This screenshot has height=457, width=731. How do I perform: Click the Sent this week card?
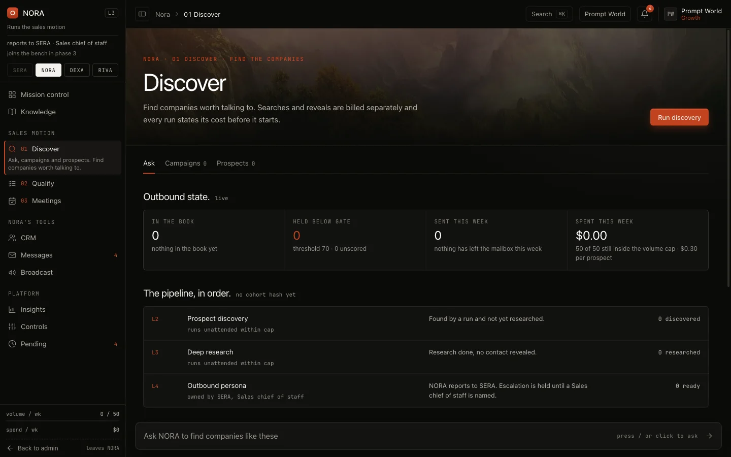(x=496, y=240)
